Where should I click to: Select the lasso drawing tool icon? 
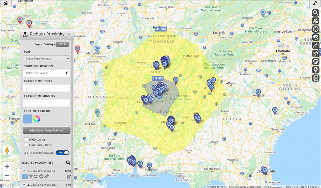[315, 62]
